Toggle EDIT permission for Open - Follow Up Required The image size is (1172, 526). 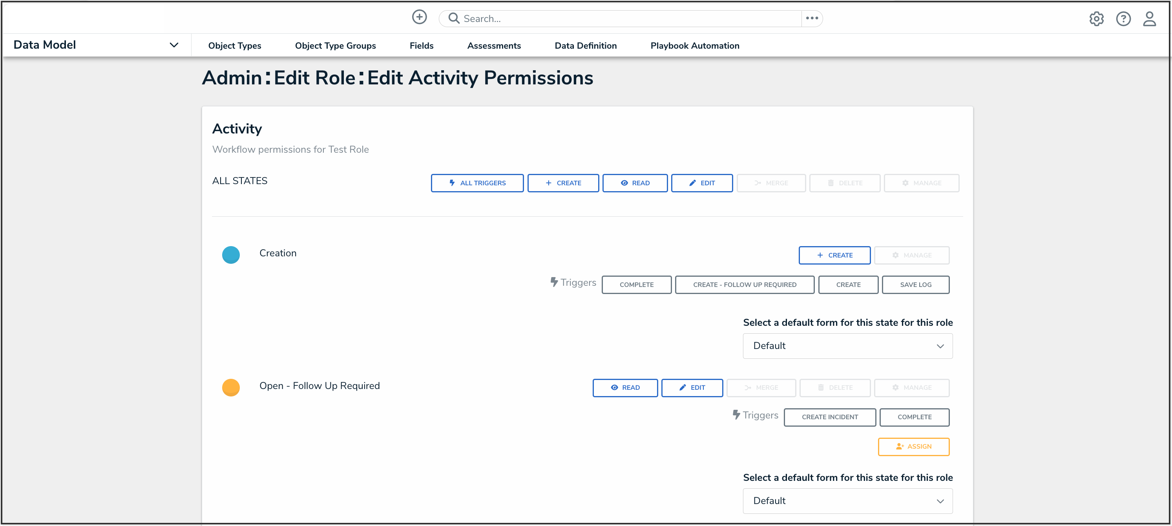692,388
